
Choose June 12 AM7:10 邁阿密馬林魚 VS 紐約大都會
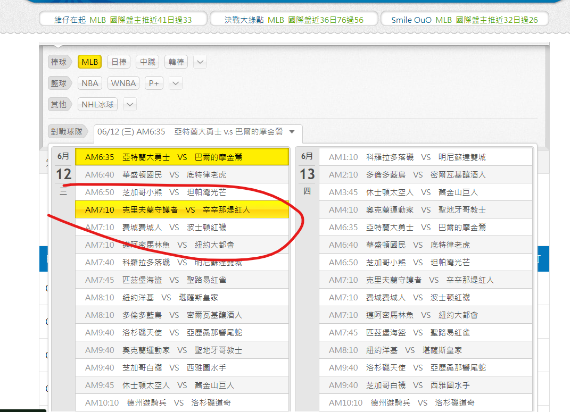pyautogui.click(x=182, y=245)
